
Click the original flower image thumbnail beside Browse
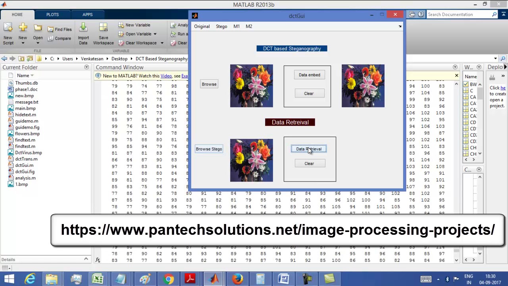click(252, 86)
